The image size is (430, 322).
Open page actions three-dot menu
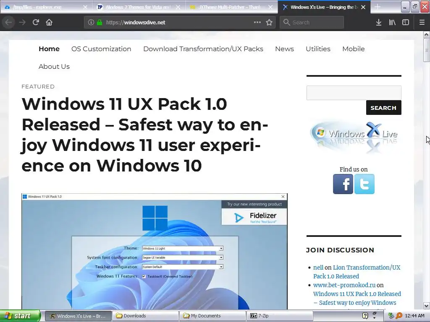click(257, 22)
